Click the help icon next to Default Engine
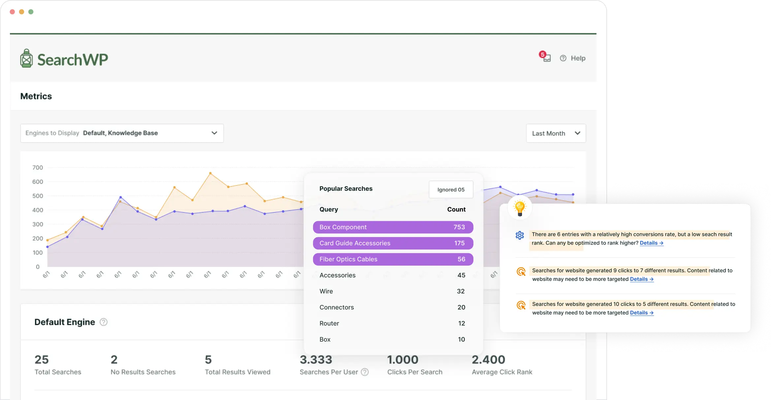 coord(103,322)
